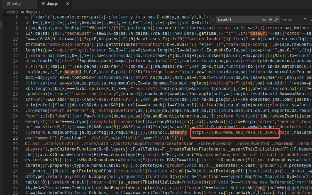
Task: Go to previous match with up arrow
Action: 305,19
